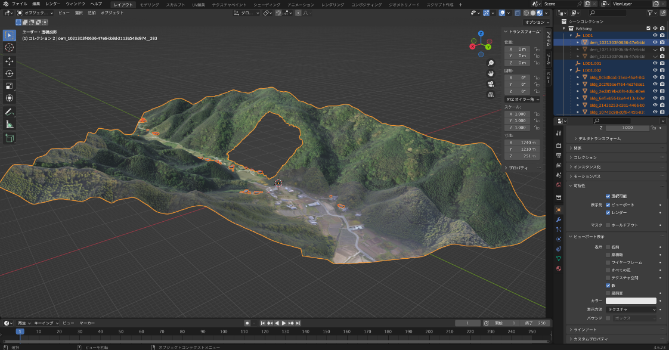Click the pan hand icon in viewport
Screen dimensions: 669x350
click(x=491, y=73)
